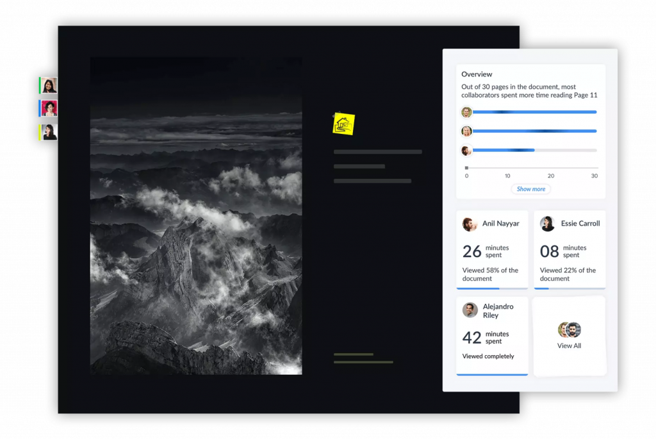Click Anil Nayyar's profile picture
656x439 pixels.
[470, 224]
